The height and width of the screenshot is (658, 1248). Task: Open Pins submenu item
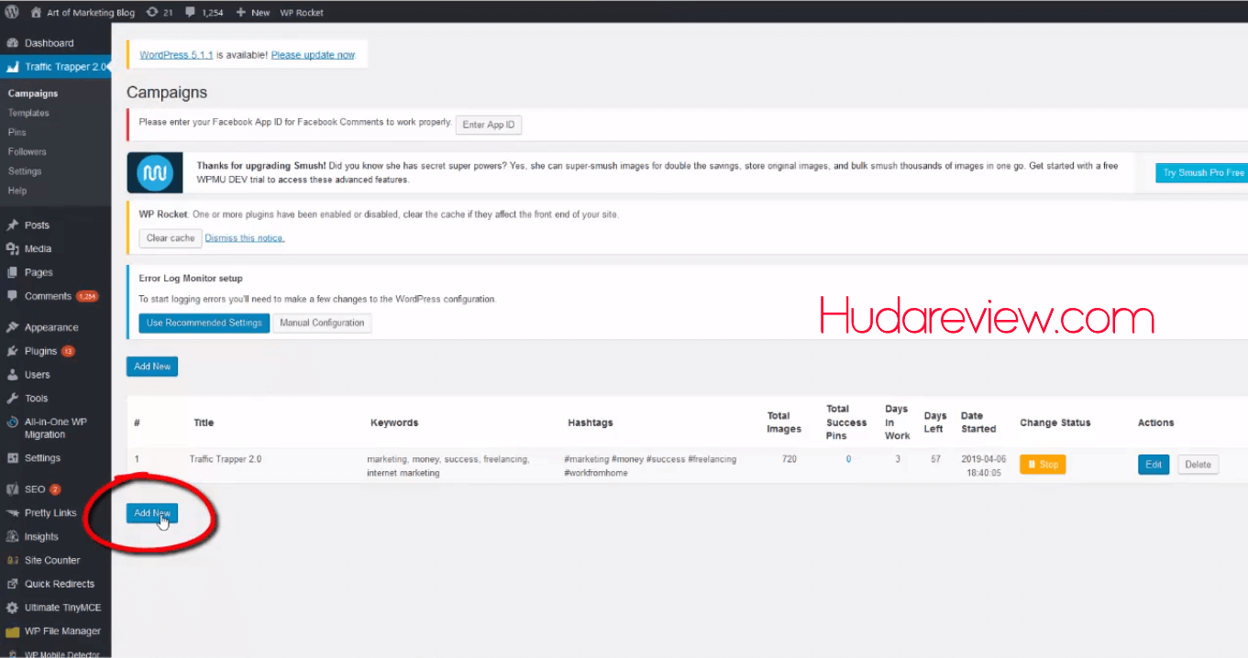(x=17, y=132)
